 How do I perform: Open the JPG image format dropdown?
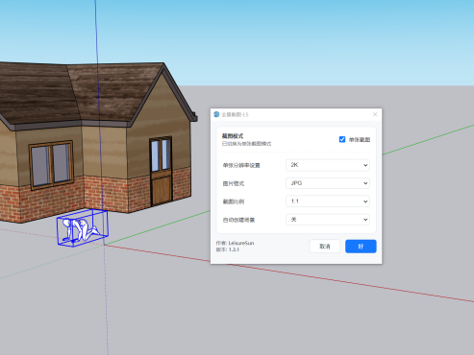[x=328, y=183]
